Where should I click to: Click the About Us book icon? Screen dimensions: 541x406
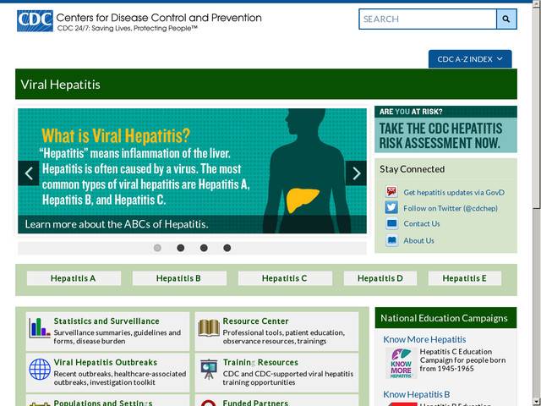click(391, 240)
